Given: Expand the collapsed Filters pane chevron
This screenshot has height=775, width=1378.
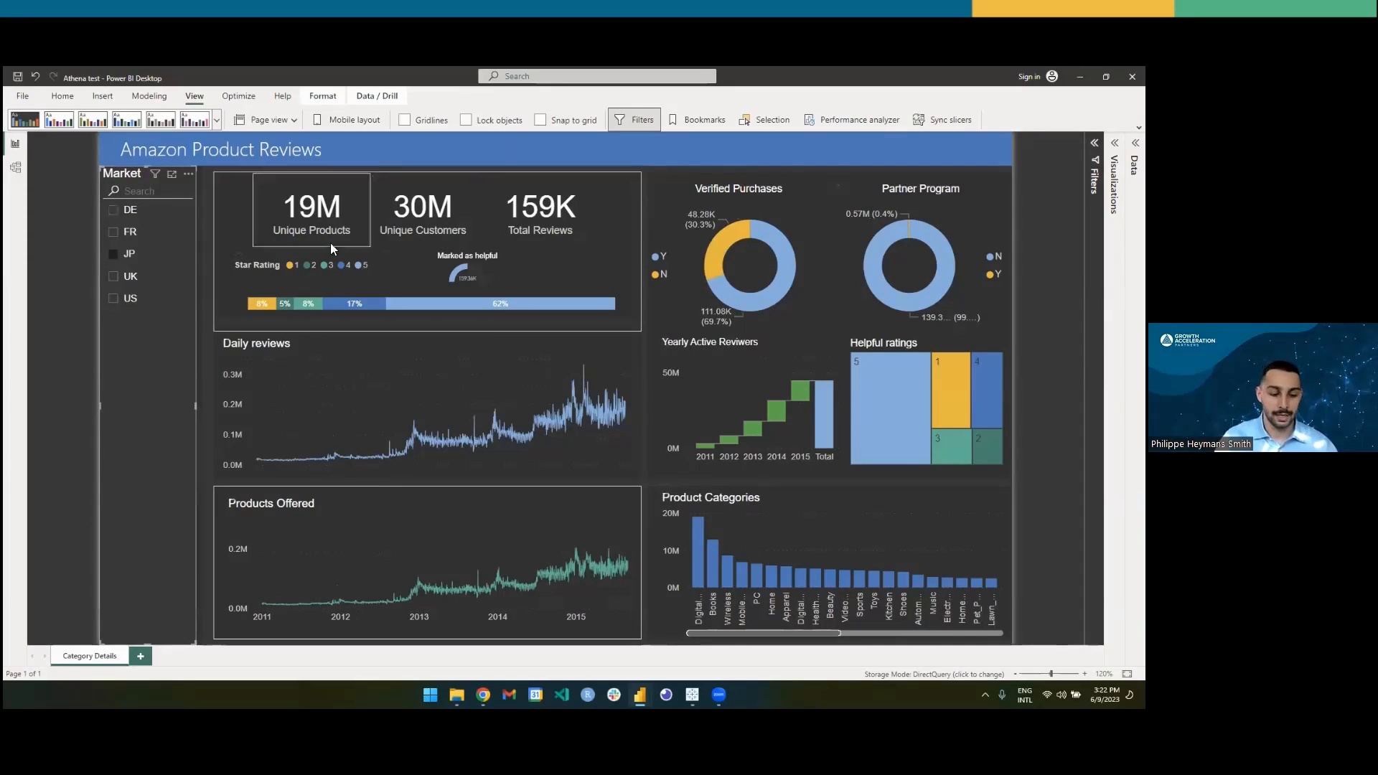Looking at the screenshot, I should 1094,143.
